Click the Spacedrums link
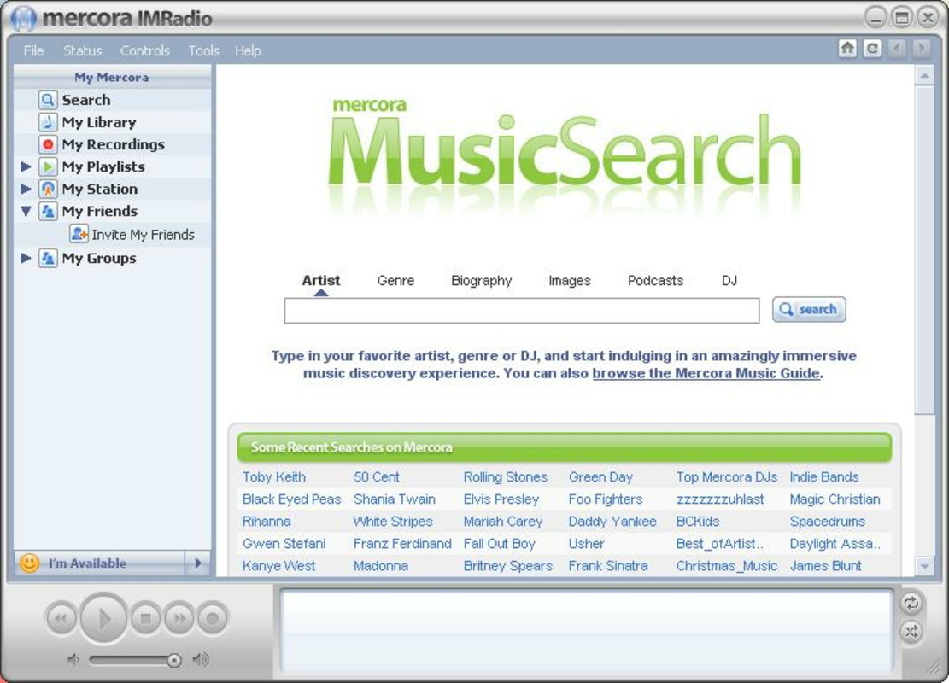The height and width of the screenshot is (683, 949). coord(828,521)
